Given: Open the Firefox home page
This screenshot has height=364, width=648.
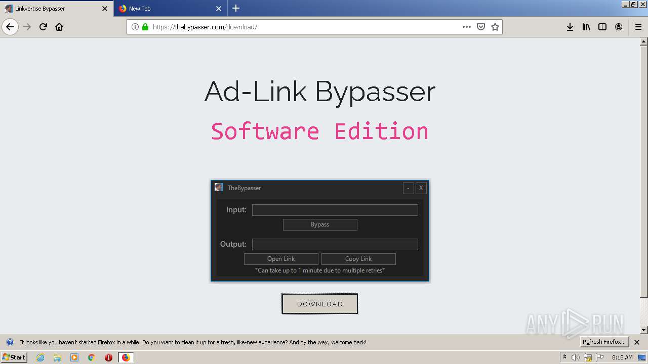Looking at the screenshot, I should coord(59,27).
